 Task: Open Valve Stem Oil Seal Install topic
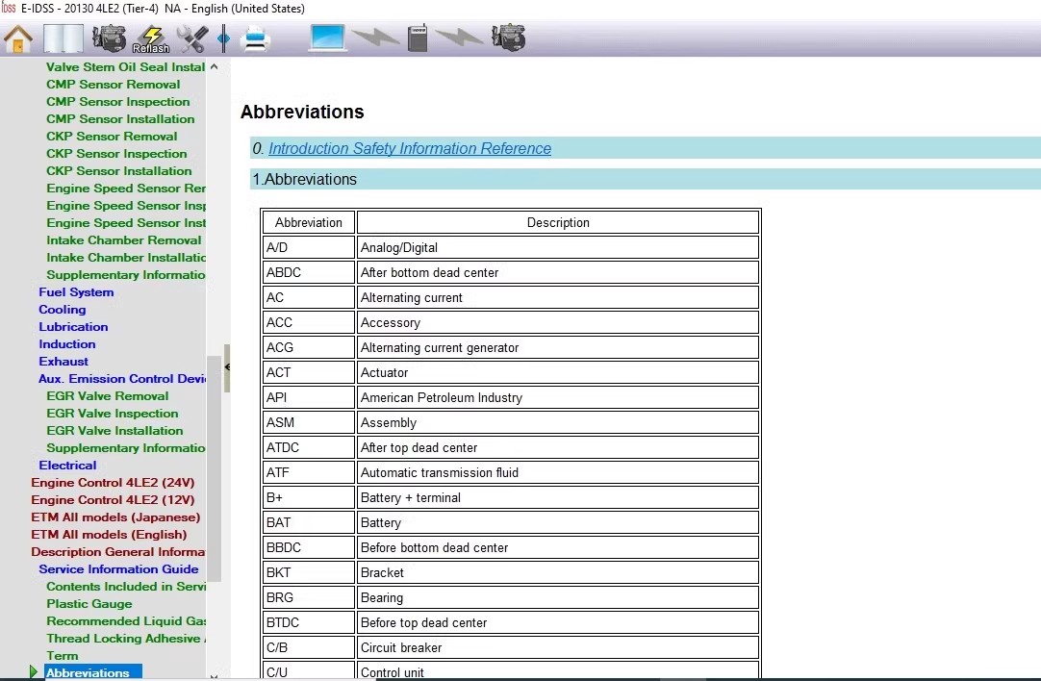coord(125,67)
